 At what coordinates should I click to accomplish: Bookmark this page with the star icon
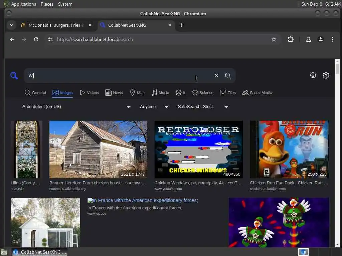click(x=274, y=39)
